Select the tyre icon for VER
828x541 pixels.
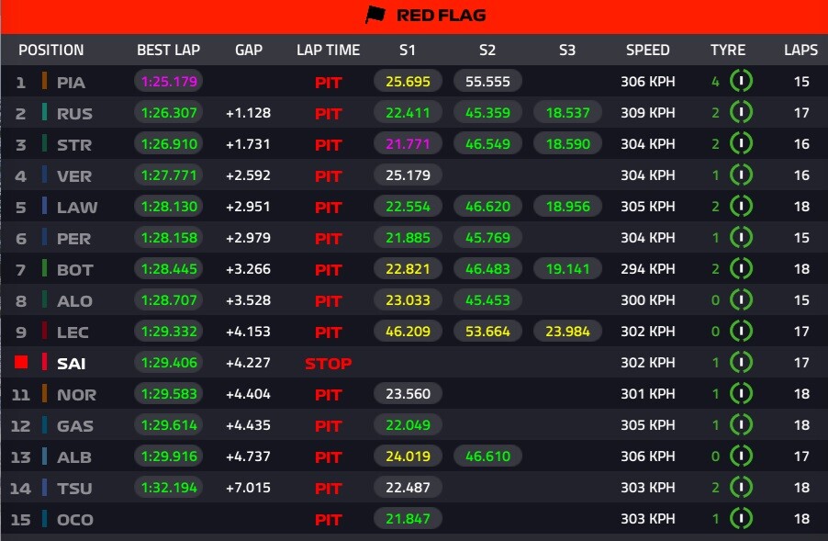[x=742, y=175]
